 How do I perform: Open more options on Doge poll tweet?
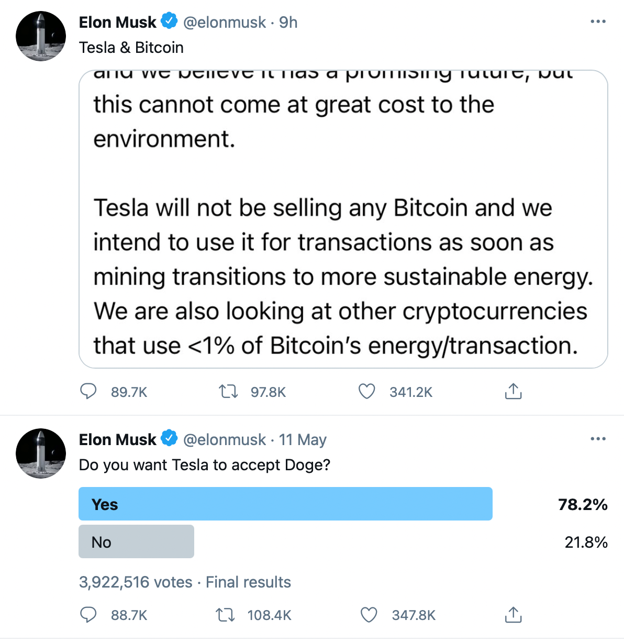point(598,439)
